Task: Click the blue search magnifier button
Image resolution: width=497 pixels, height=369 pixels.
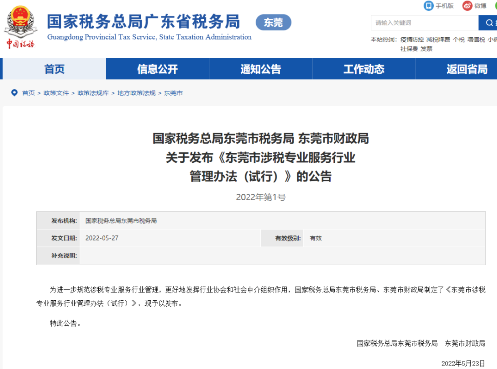Action: pos(488,22)
